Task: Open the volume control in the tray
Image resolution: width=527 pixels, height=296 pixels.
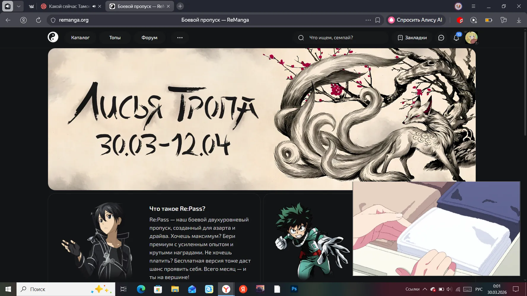Action: (449, 289)
